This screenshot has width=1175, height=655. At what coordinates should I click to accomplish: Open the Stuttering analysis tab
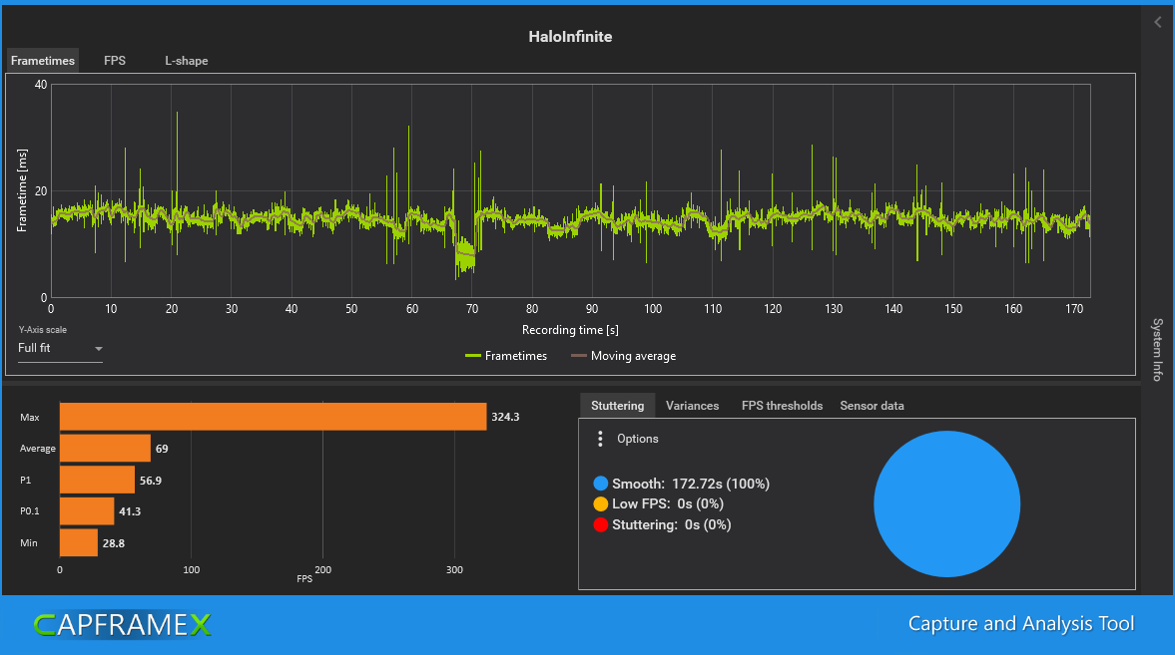tap(618, 406)
